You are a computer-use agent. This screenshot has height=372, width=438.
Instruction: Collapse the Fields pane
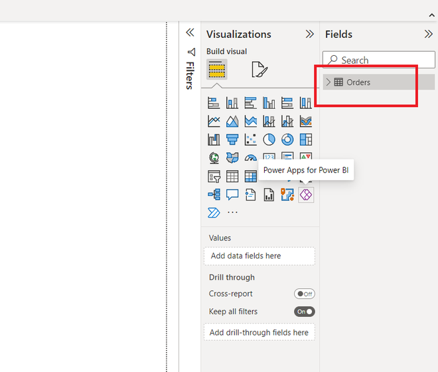point(428,34)
